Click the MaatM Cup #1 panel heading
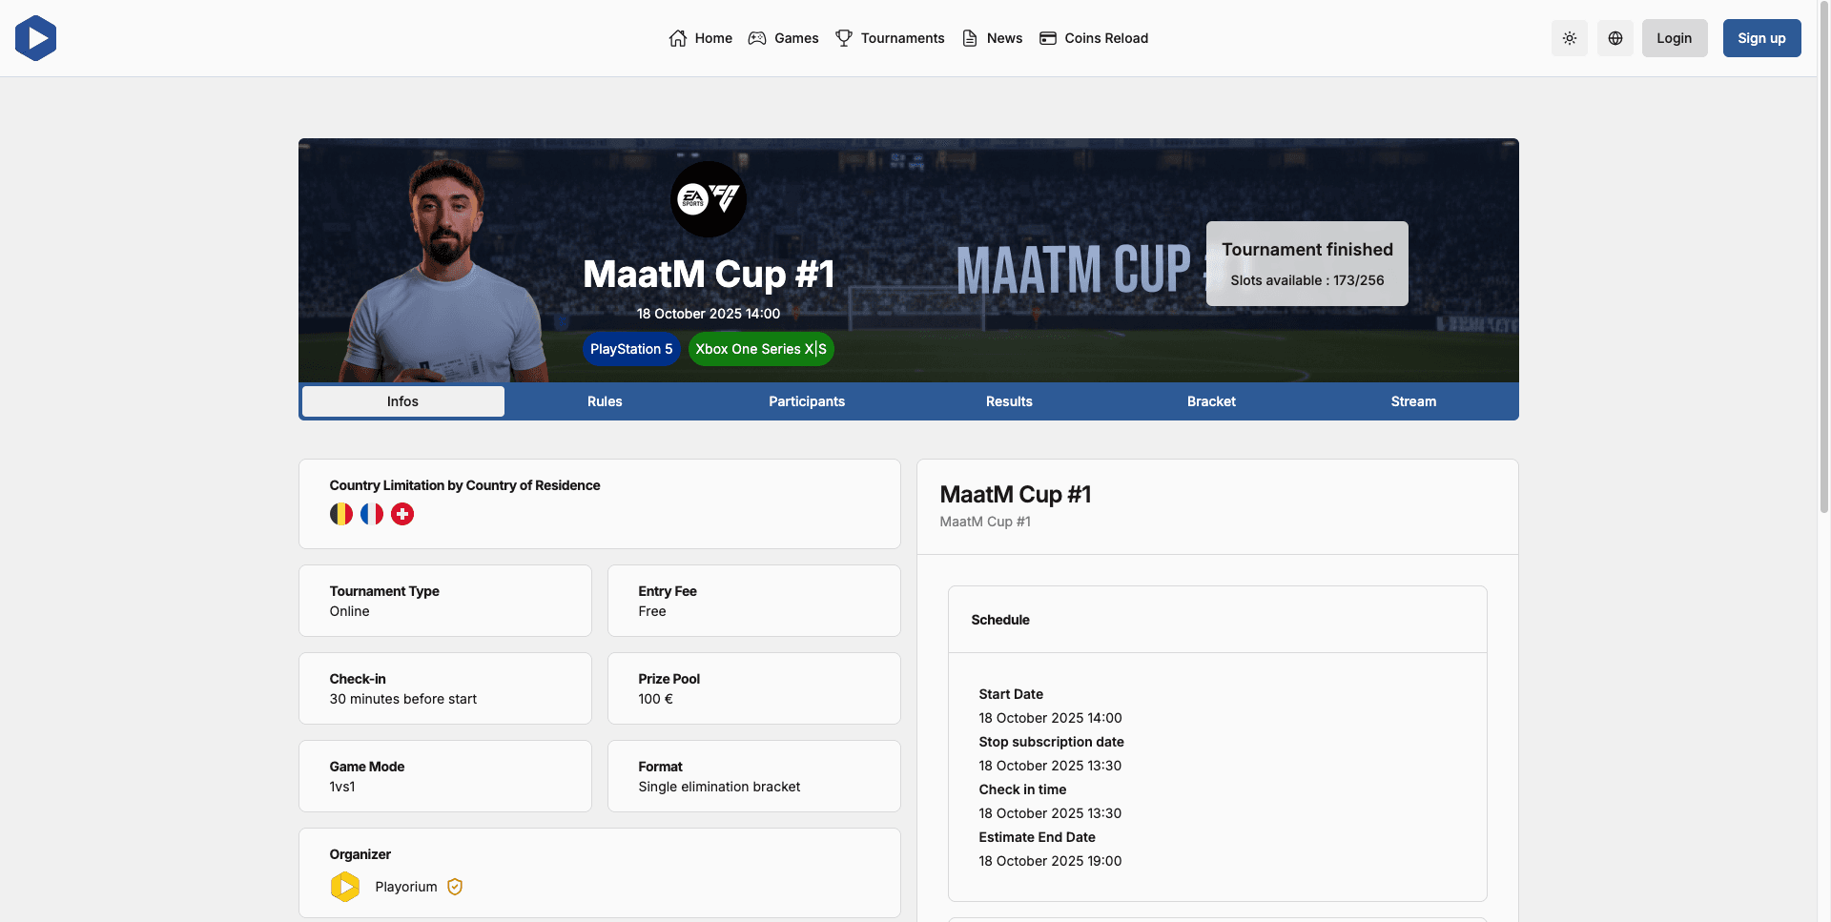 tap(1016, 494)
